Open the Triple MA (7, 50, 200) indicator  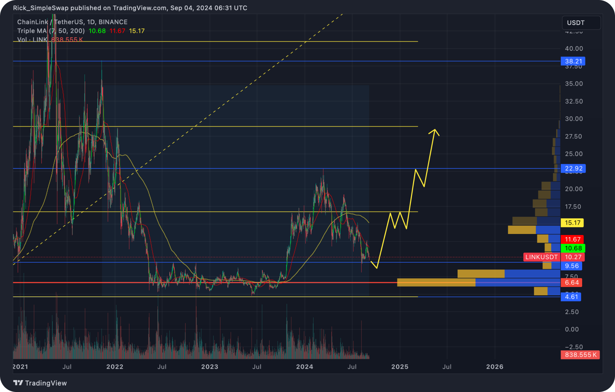pyautogui.click(x=51, y=30)
